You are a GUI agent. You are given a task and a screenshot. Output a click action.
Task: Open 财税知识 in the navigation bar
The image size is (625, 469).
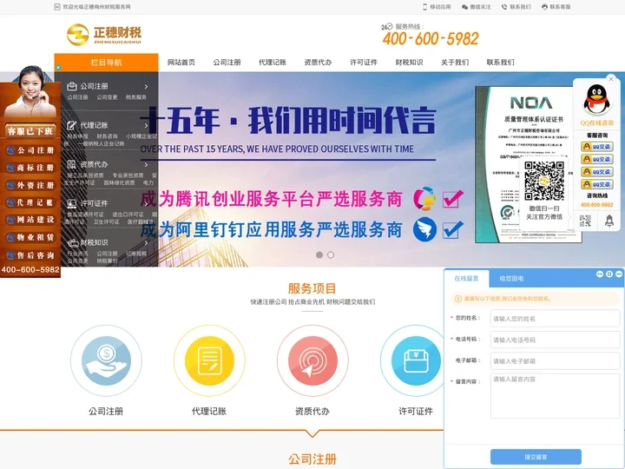pyautogui.click(x=409, y=63)
